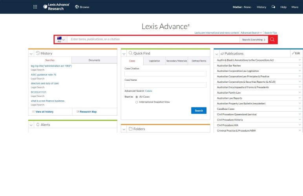303x196 pixels.
Task: Open Lexis.com international and news content link
Action: click(217, 33)
